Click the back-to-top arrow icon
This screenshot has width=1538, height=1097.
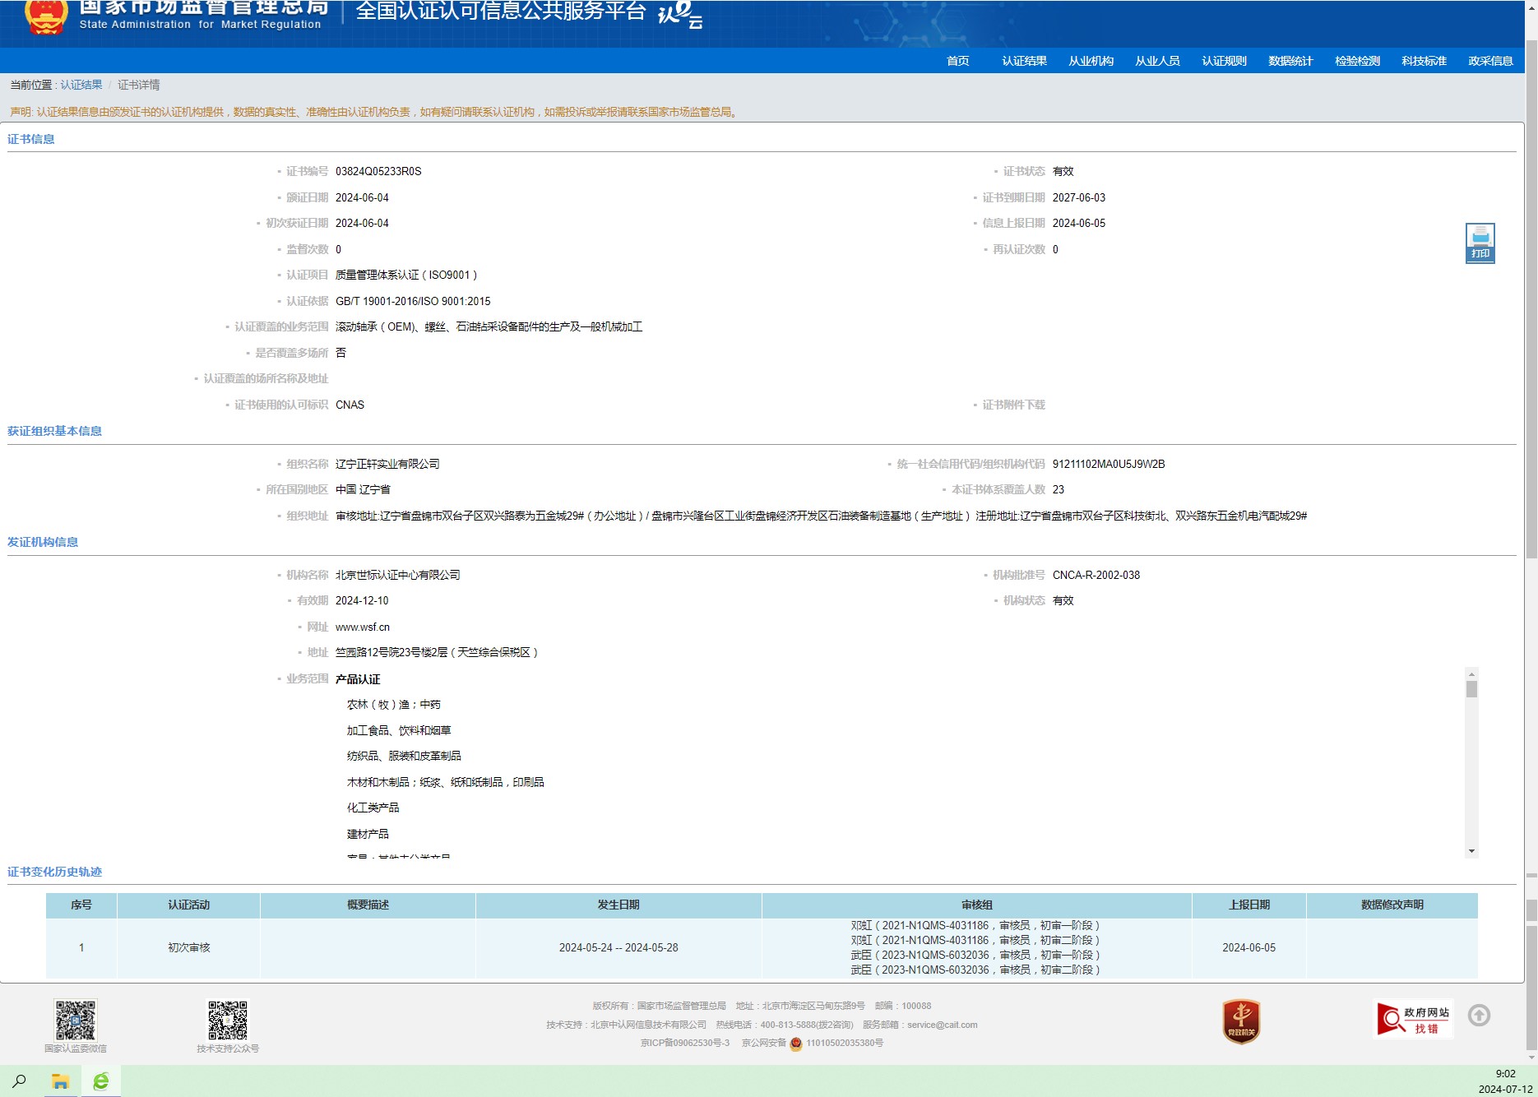coord(1479,1016)
